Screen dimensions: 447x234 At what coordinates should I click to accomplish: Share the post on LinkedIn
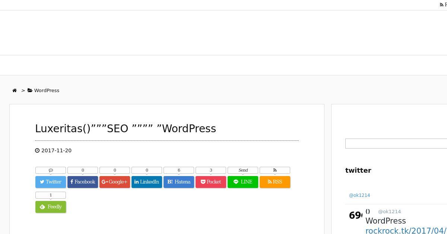(147, 182)
